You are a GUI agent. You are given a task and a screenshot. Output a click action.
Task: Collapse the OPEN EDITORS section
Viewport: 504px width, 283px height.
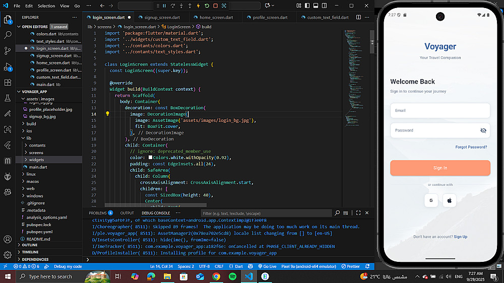(34, 27)
